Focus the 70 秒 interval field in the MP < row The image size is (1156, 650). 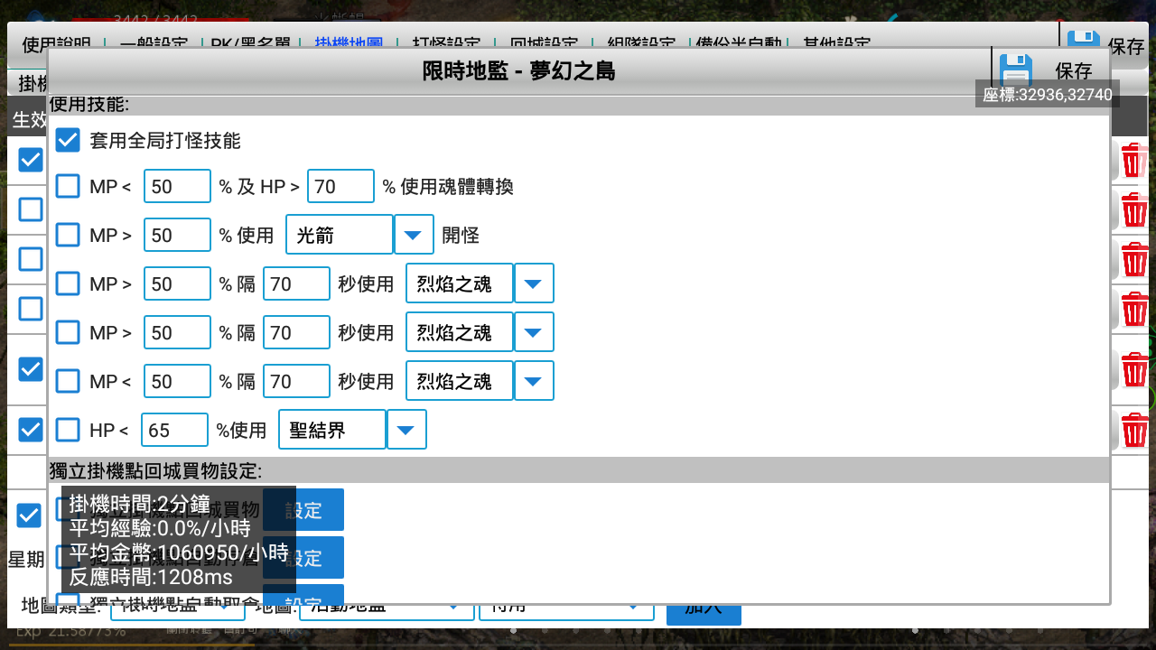[296, 381]
